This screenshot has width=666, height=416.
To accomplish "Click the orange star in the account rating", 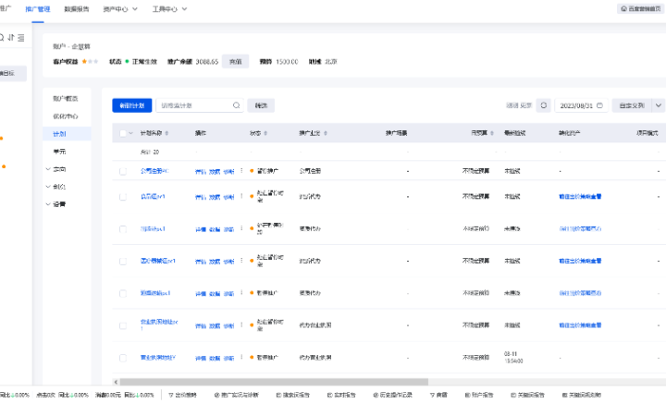I will 84,62.
